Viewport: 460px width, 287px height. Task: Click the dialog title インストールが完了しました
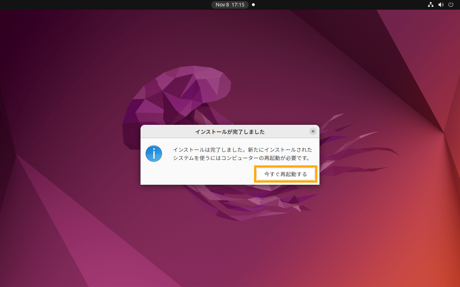point(230,132)
